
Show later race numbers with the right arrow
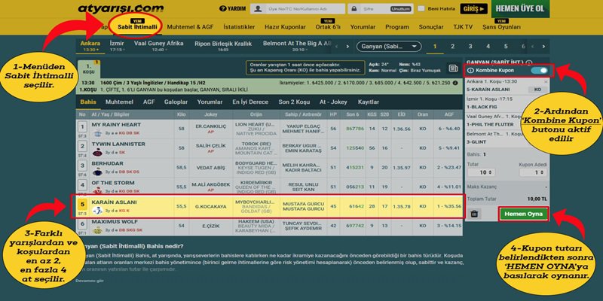(543, 47)
